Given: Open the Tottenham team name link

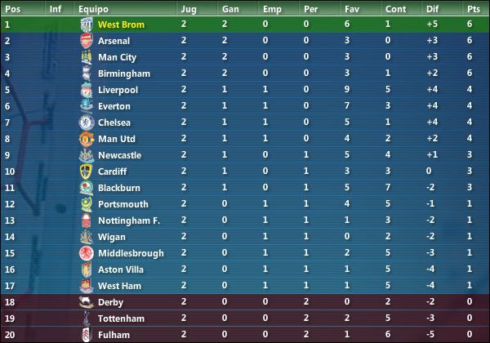Looking at the screenshot, I should point(121,318).
